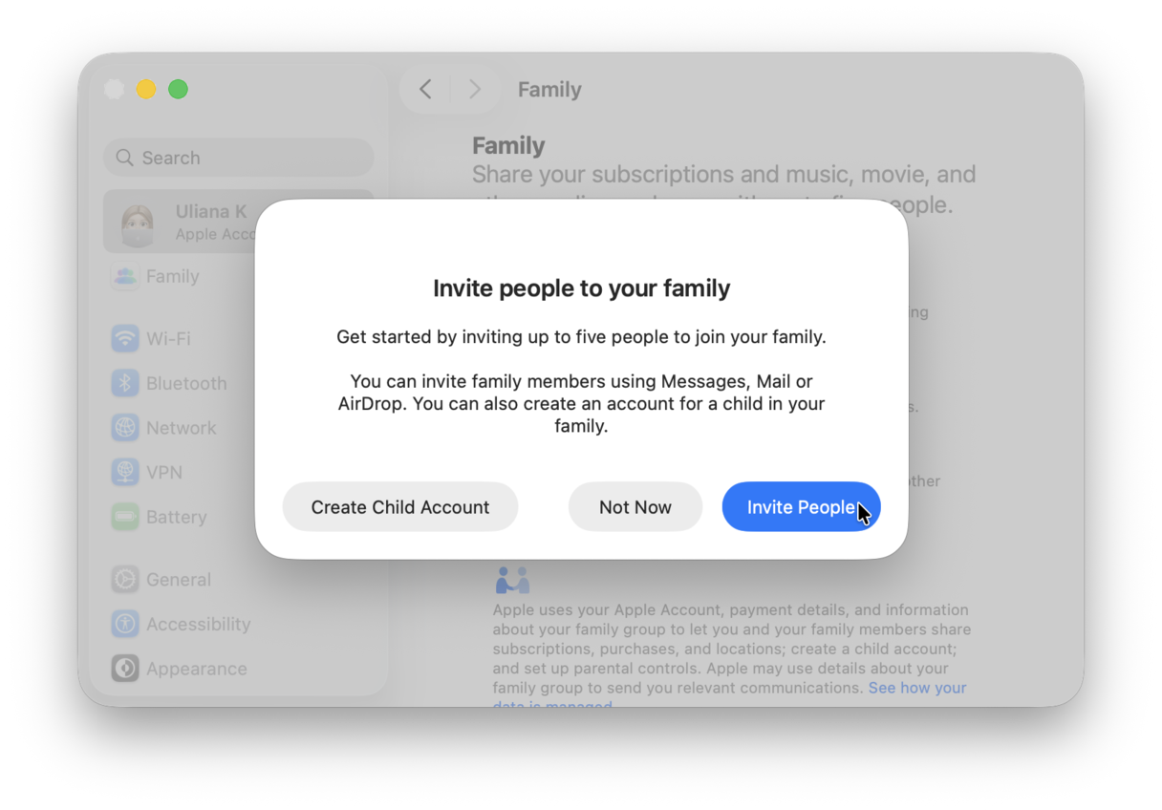Image resolution: width=1162 pixels, height=810 pixels.
Task: Go forward with the right chevron
Action: point(475,89)
